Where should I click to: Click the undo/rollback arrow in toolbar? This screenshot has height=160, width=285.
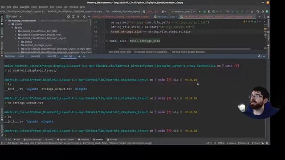point(252,12)
